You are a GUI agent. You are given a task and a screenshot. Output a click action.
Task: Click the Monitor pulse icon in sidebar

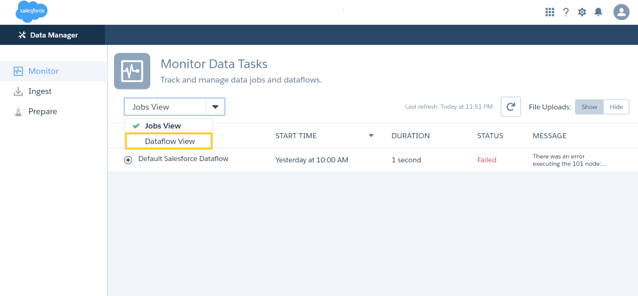pos(18,71)
